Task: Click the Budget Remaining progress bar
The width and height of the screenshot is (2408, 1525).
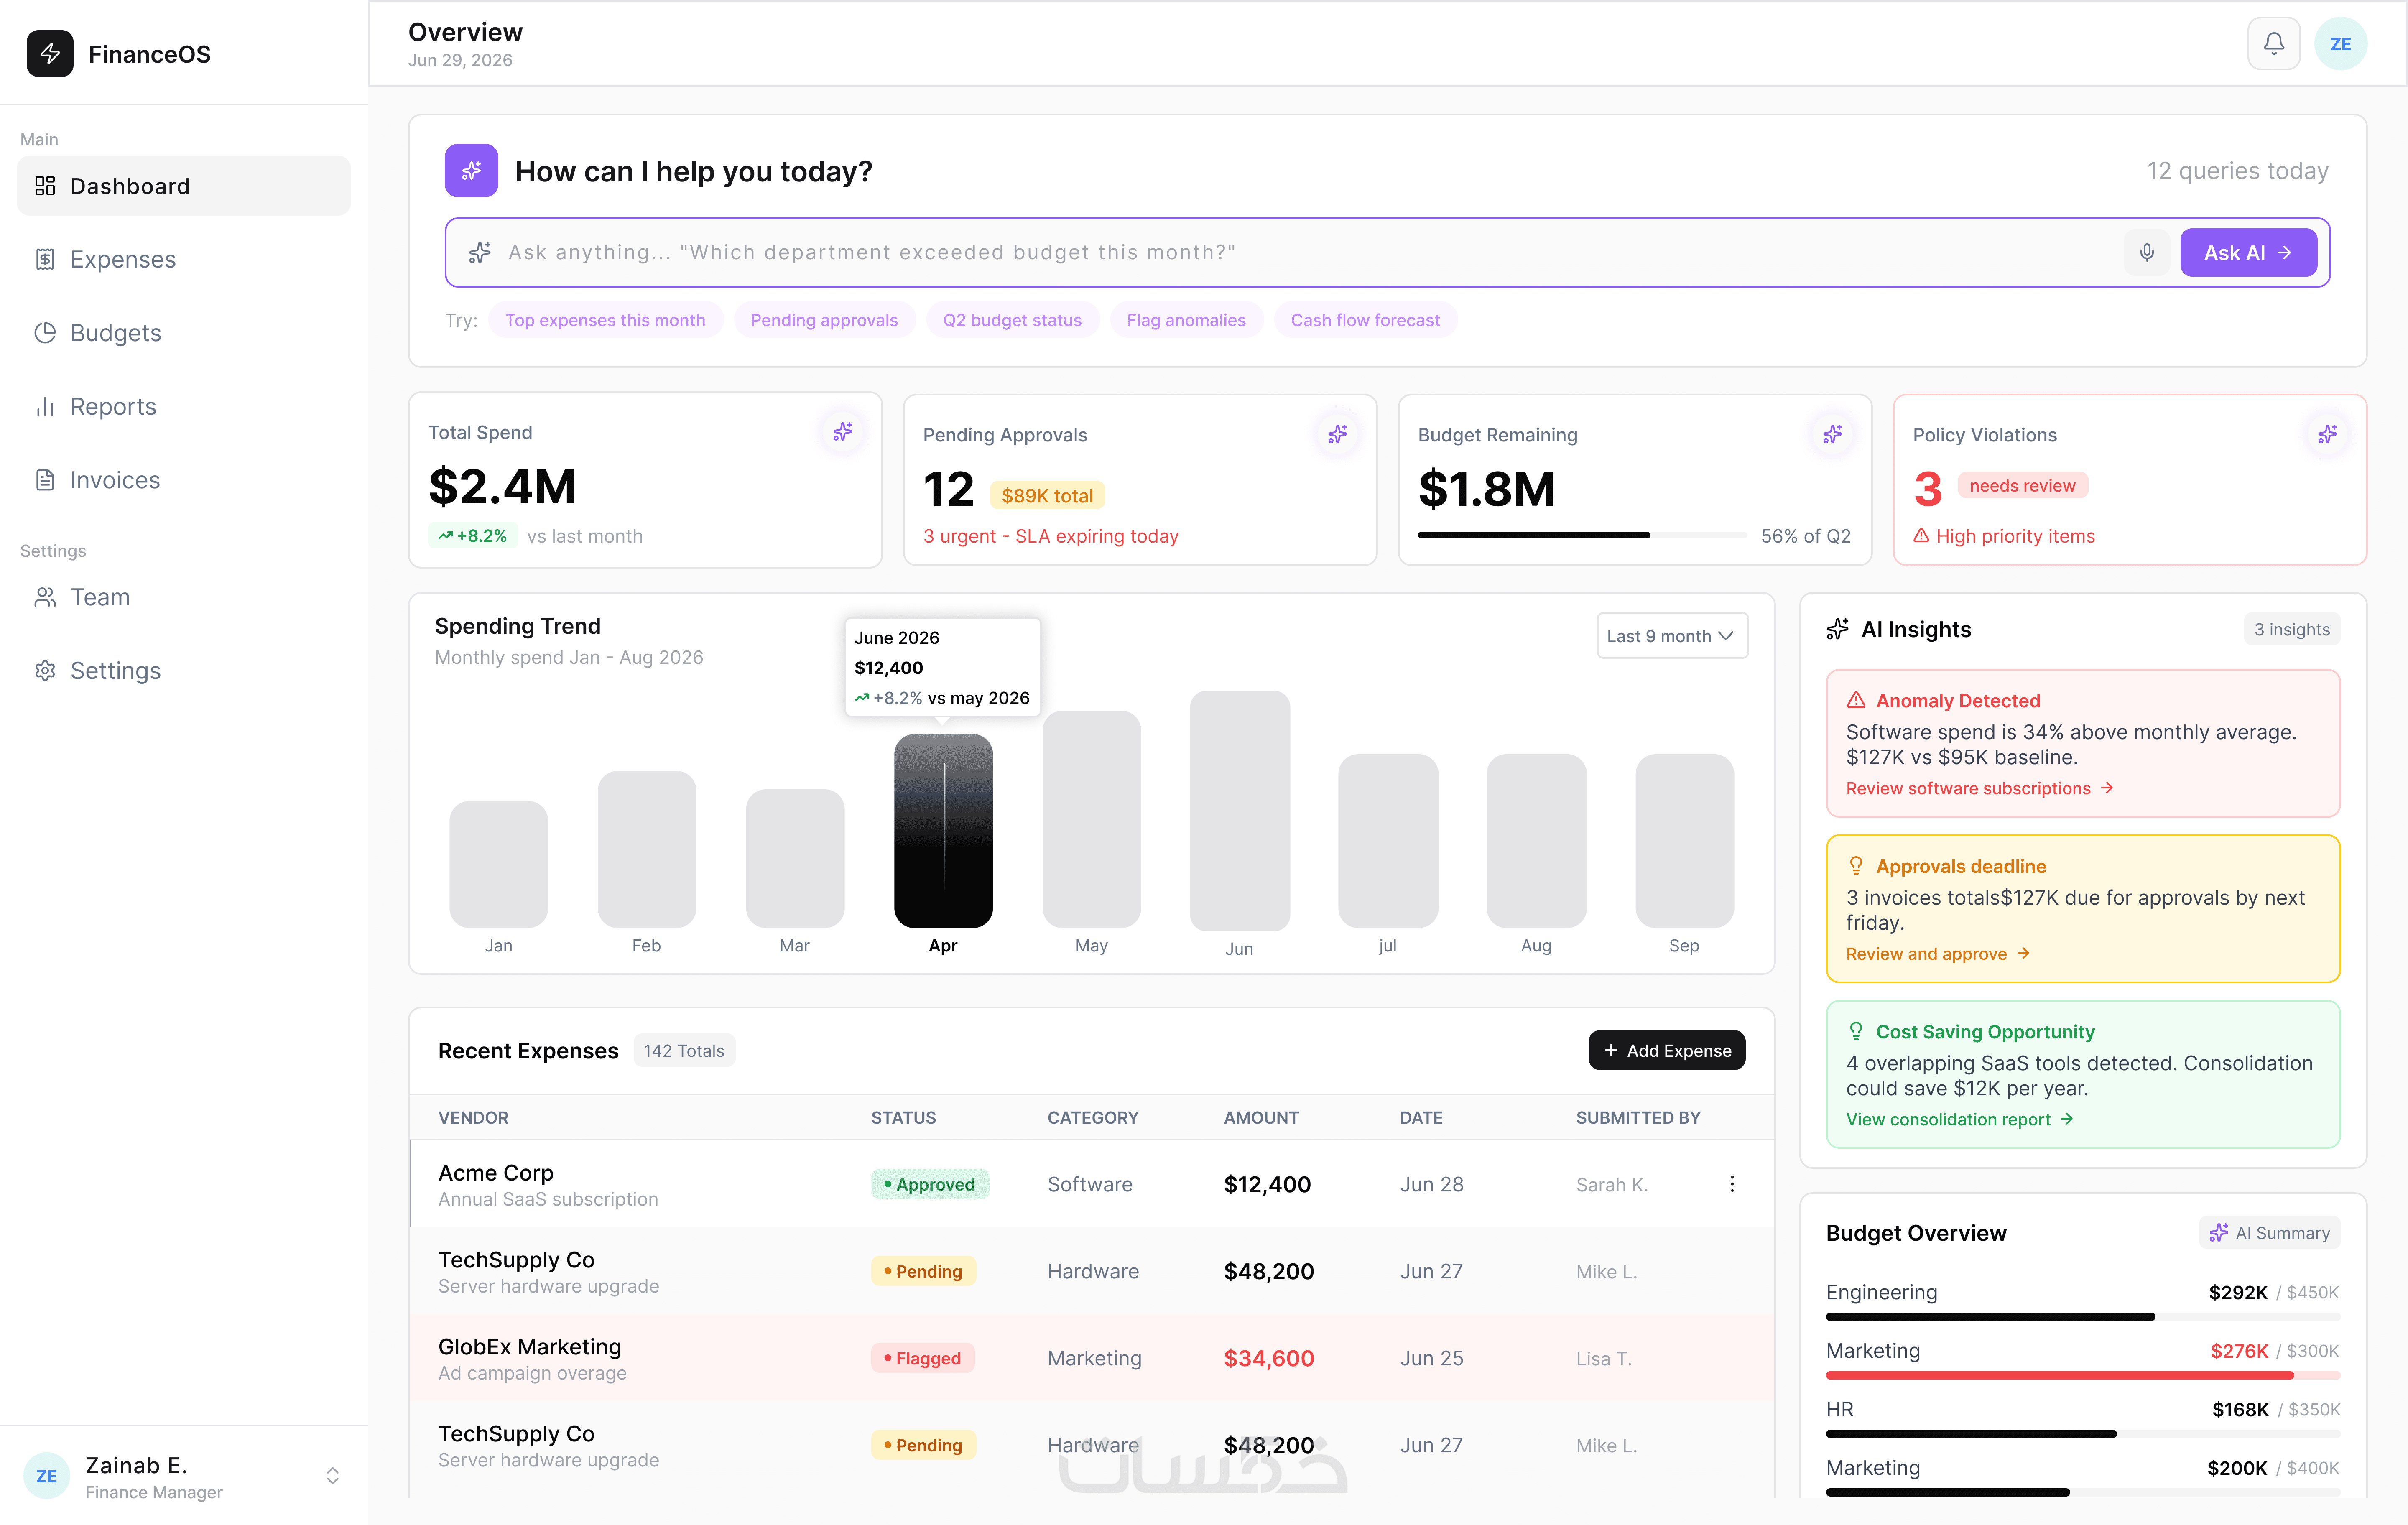Action: pyautogui.click(x=1581, y=535)
